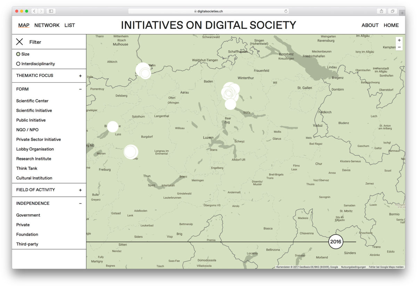Toggle Safari sidebar button

(x=51, y=11)
